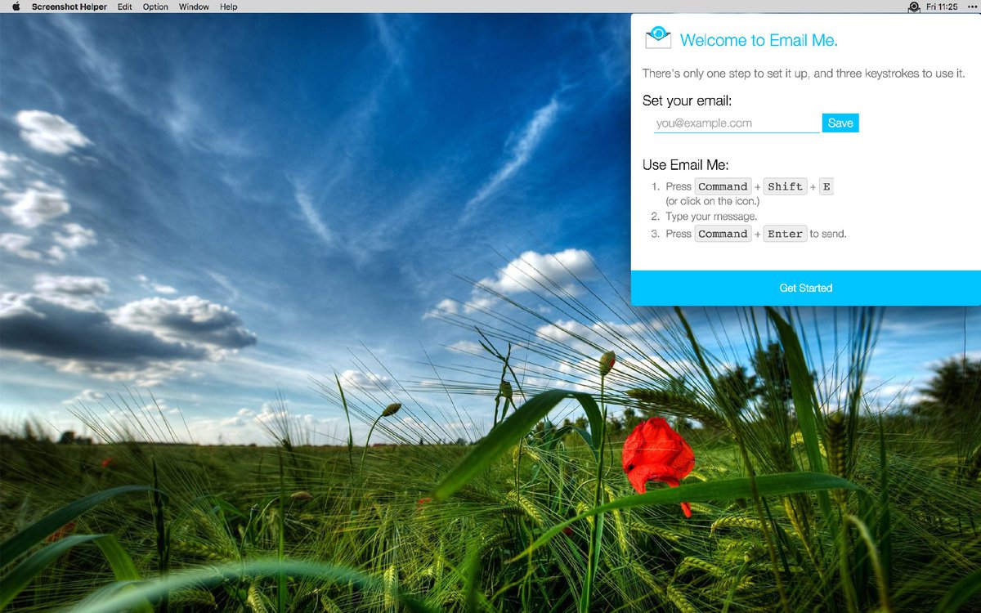Open the Option menu
981x613 pixels.
coord(155,7)
